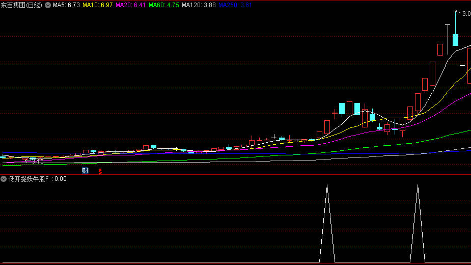Click the 9.0 high price flag marker
This screenshot has height=265, width=471.
coord(465,14)
